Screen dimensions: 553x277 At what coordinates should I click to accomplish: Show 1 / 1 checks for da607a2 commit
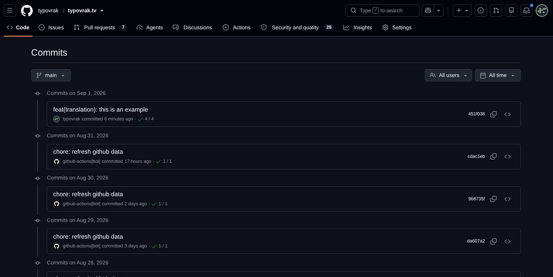(x=160, y=246)
